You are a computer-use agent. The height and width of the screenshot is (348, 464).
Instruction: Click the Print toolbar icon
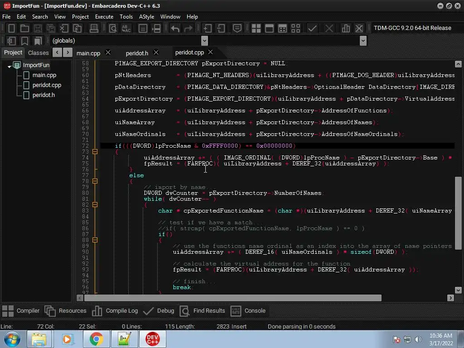[x=94, y=29]
